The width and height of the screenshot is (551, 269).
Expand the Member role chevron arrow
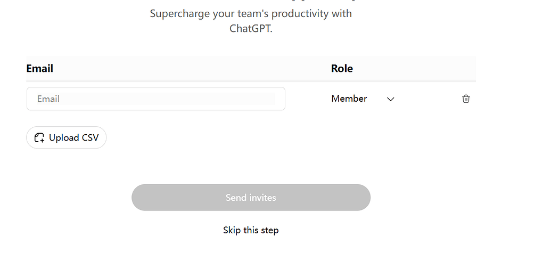tap(390, 99)
